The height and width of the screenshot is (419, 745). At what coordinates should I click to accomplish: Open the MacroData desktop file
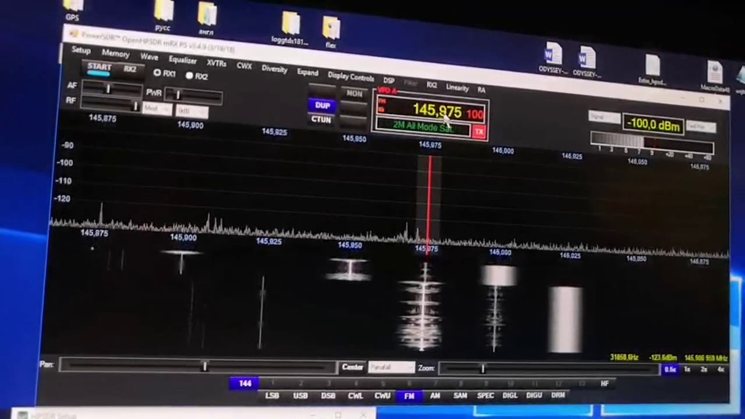coord(715,77)
